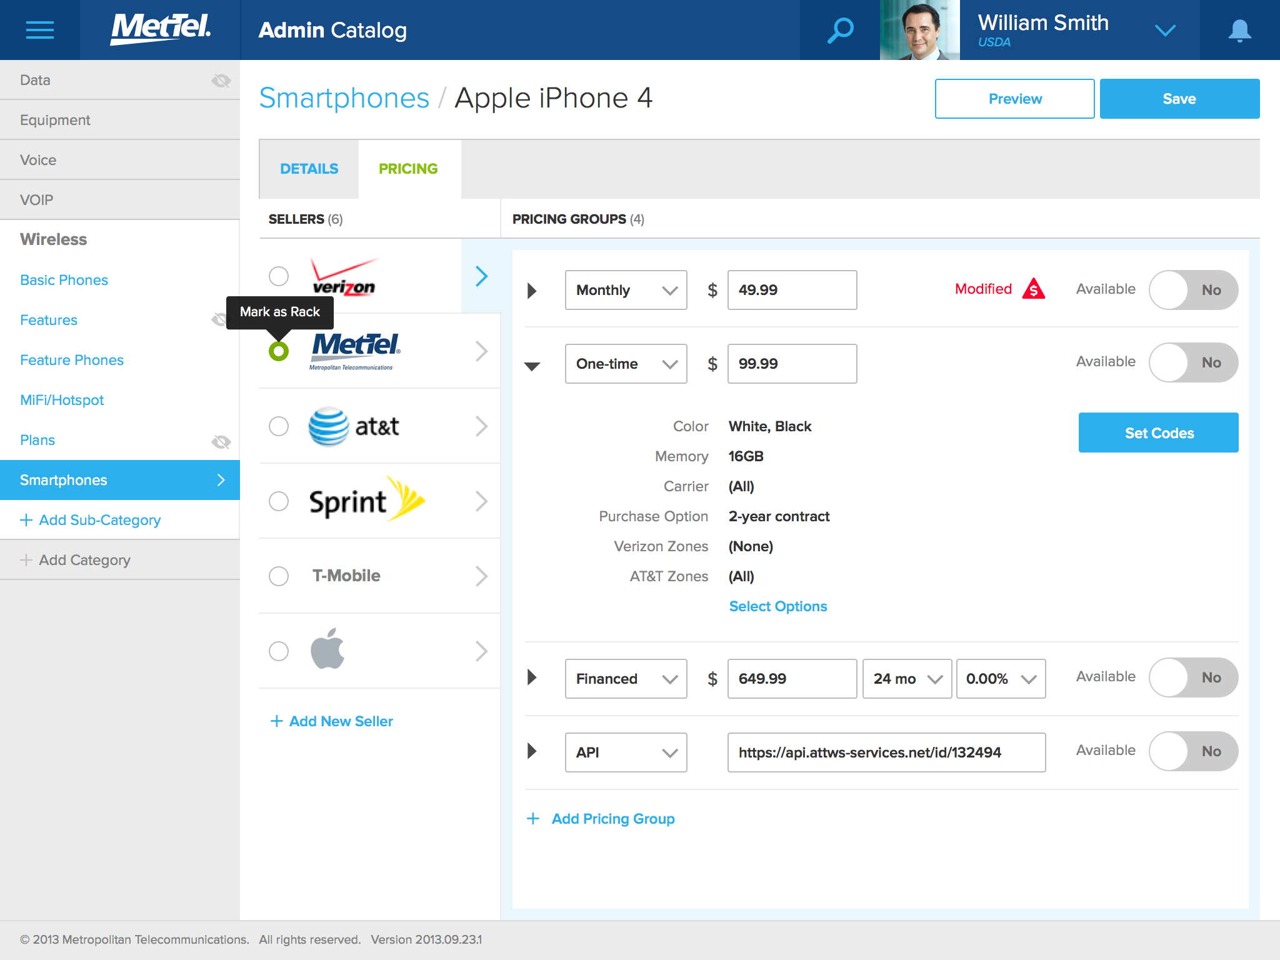Toggle hidden-eye icon next to Plans
The width and height of the screenshot is (1280, 960).
click(x=221, y=442)
